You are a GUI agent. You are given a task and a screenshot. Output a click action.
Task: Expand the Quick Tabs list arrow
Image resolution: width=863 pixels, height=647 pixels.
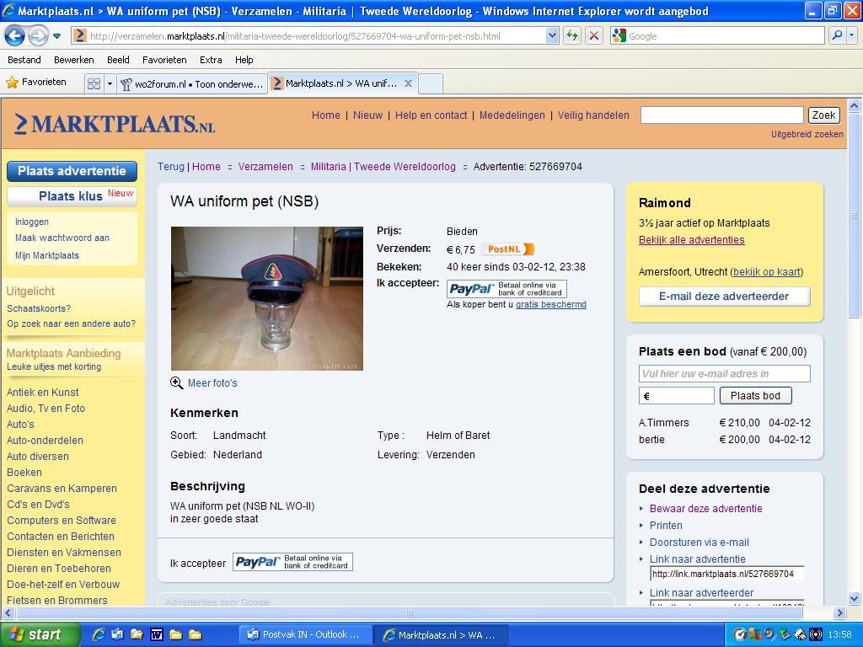click(109, 83)
